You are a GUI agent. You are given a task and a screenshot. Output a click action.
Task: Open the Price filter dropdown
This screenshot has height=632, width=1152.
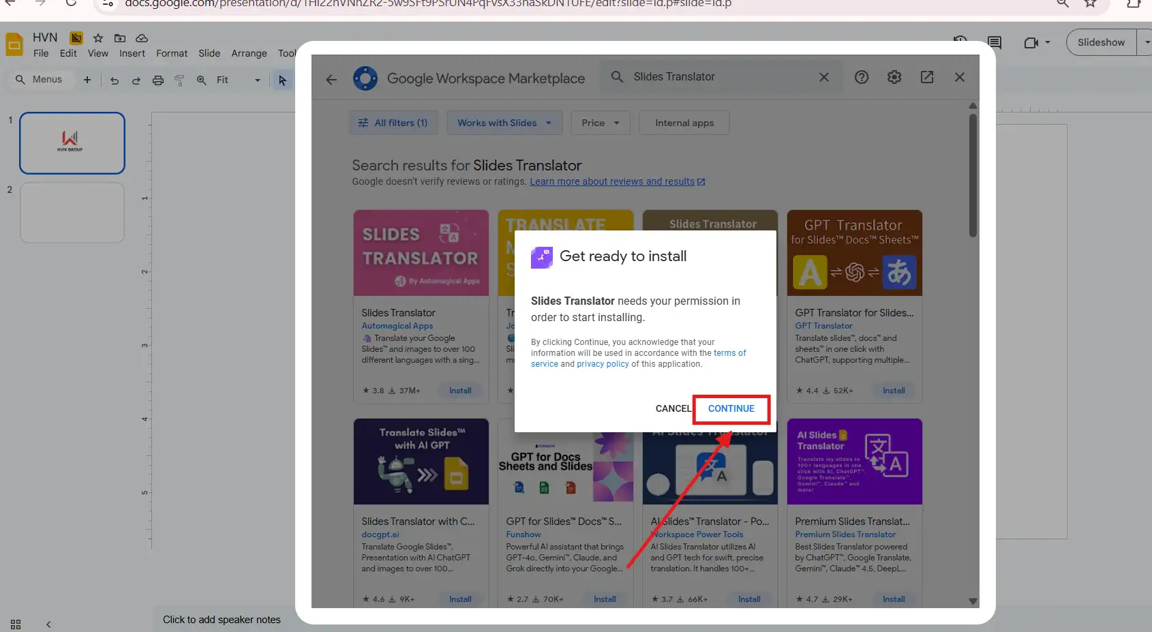599,123
